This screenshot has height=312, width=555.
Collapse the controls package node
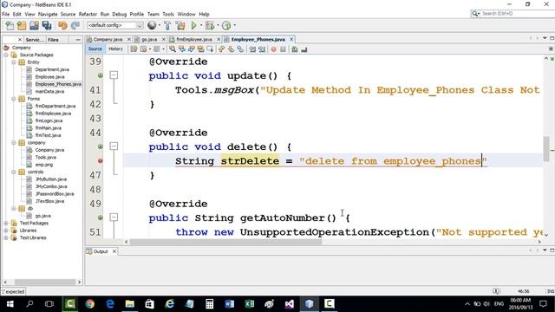(x=14, y=172)
